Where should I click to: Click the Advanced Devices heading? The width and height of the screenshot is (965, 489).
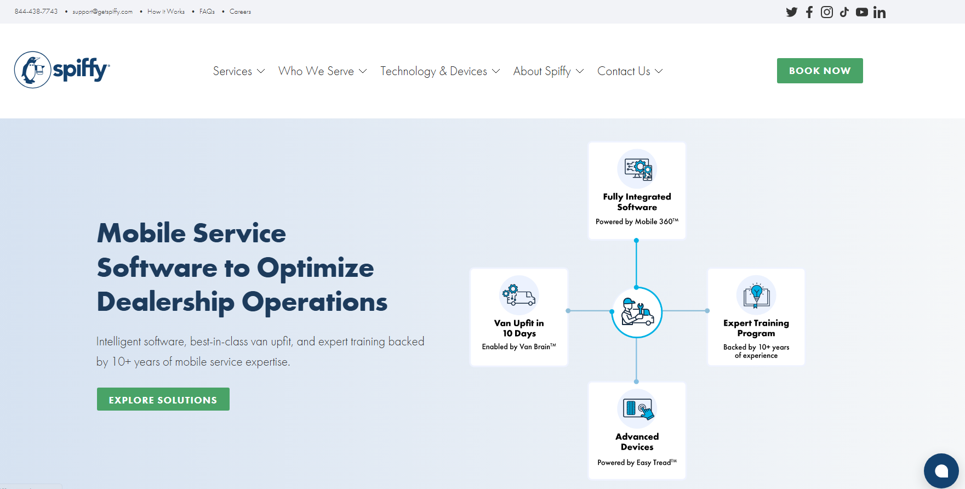[637, 442]
